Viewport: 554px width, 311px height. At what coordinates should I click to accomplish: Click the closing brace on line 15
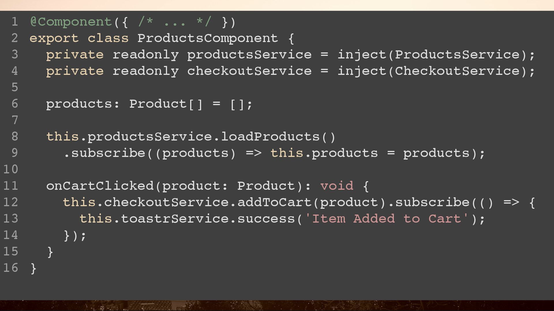tap(50, 252)
